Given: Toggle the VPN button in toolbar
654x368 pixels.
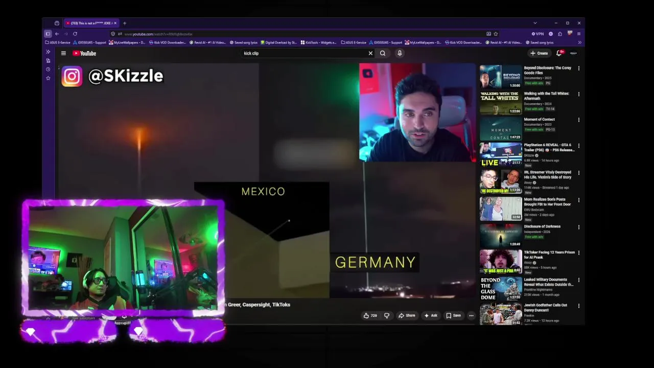Looking at the screenshot, I should 538,34.
